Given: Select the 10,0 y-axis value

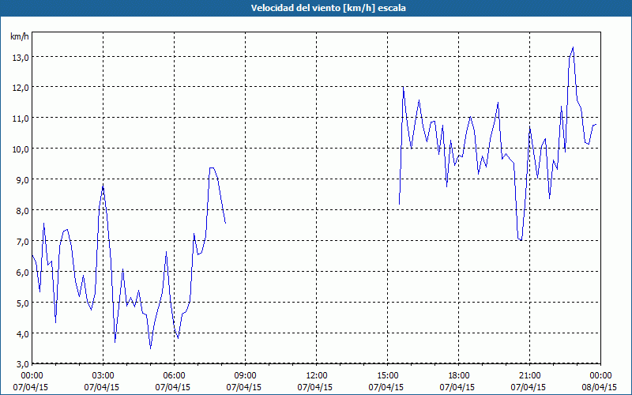Looking at the screenshot, I should [21, 149].
